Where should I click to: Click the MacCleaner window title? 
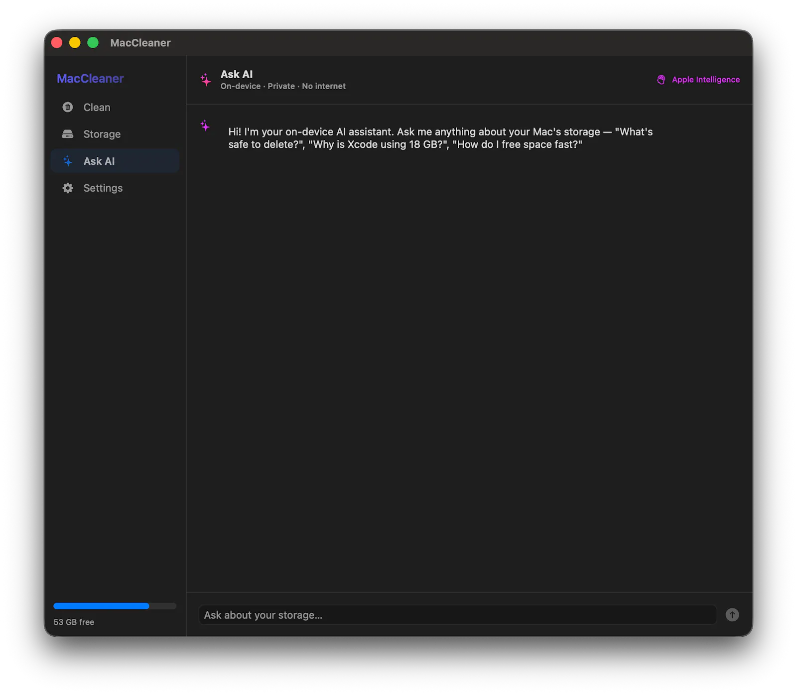[x=140, y=43]
